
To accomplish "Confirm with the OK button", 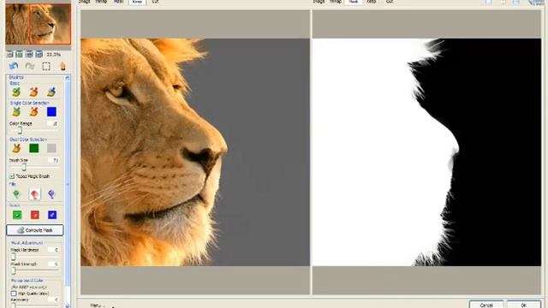I will 523,305.
